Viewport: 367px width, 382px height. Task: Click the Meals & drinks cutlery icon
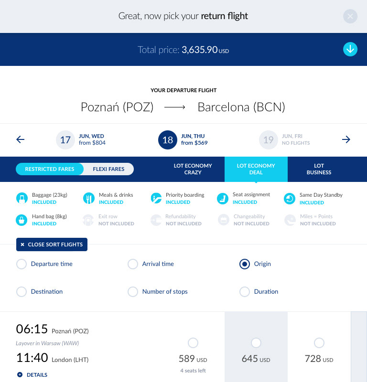pos(89,198)
